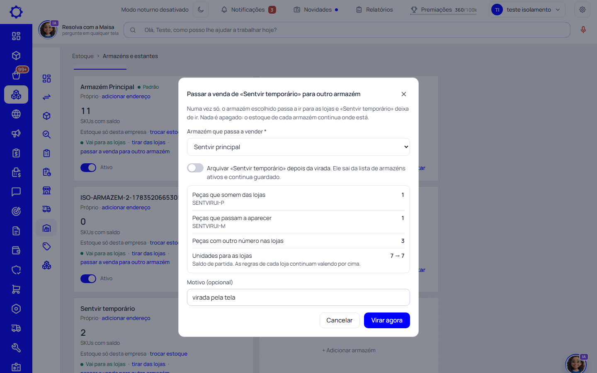Expand teste isolamento account dropdown

click(x=527, y=10)
